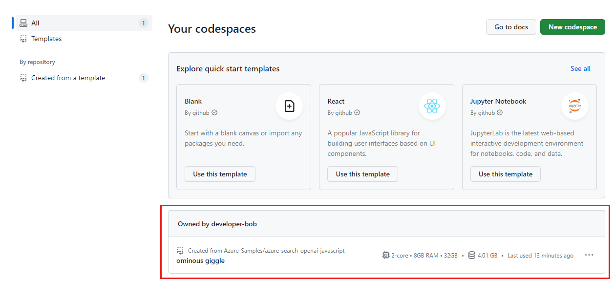Use the React template
Screen dimensions: 614x281
coord(362,174)
